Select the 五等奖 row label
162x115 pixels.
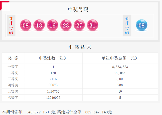(13, 91)
